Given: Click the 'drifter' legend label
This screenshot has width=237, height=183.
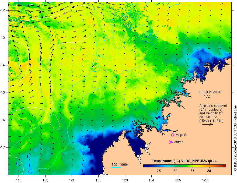Looking at the screenshot, I should tap(178, 142).
